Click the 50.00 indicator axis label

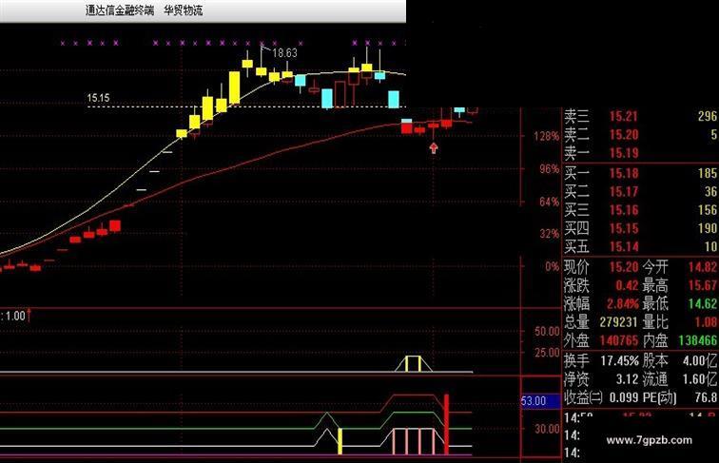point(547,332)
